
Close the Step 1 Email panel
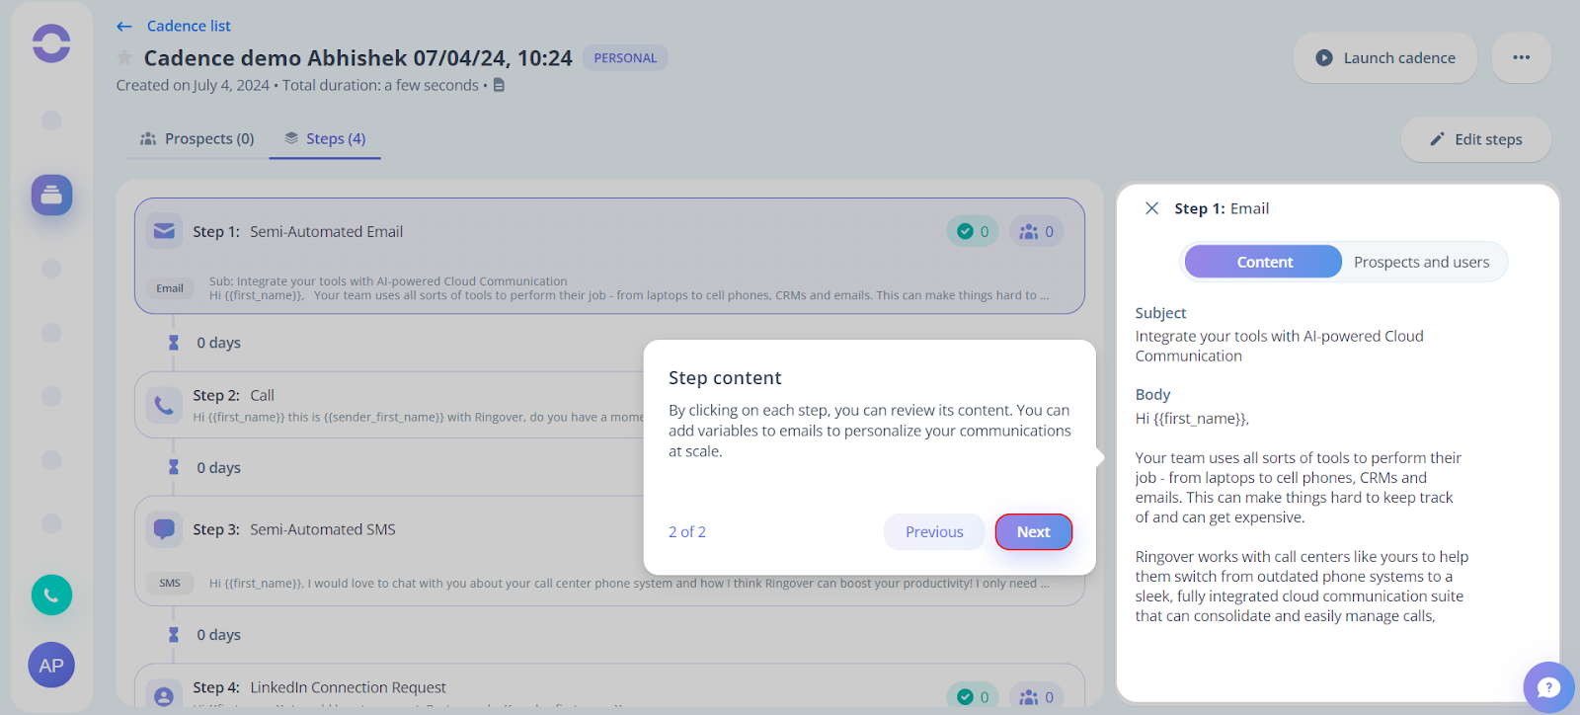pos(1151,208)
